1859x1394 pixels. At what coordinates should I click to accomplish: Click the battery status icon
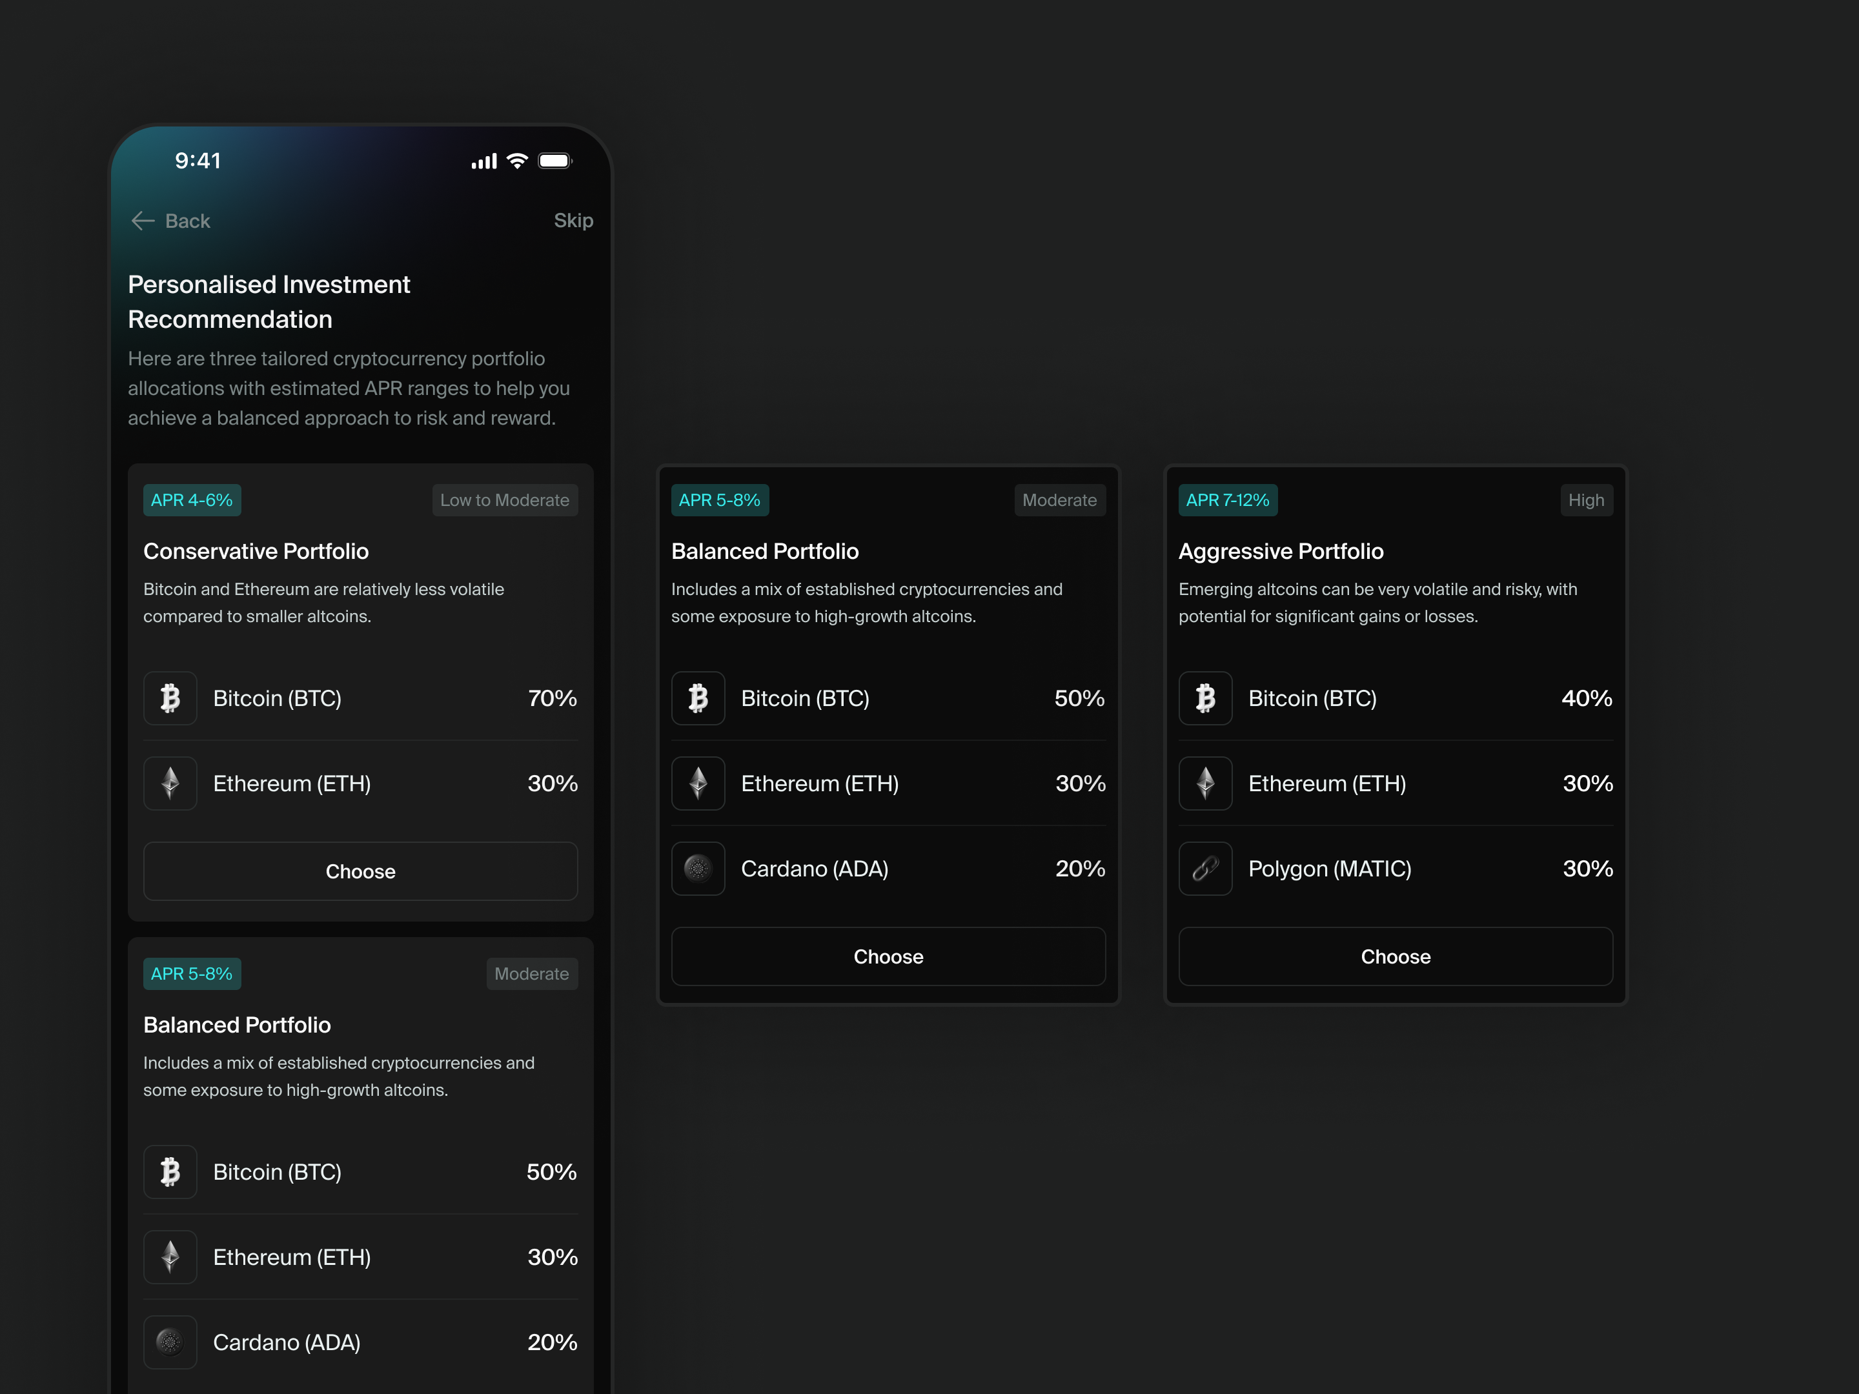pyautogui.click(x=554, y=161)
